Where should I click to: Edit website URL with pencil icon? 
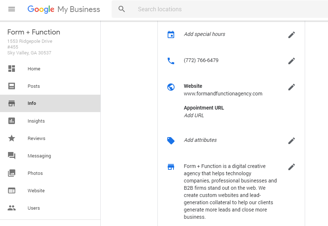292,87
